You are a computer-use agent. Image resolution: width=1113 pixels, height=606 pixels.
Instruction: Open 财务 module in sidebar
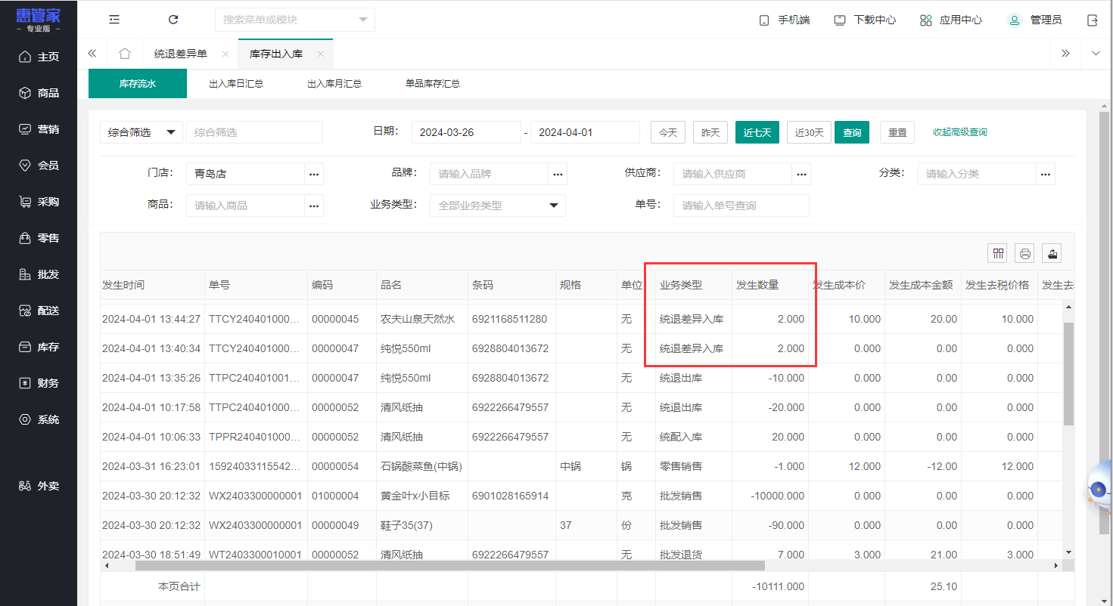tap(39, 383)
